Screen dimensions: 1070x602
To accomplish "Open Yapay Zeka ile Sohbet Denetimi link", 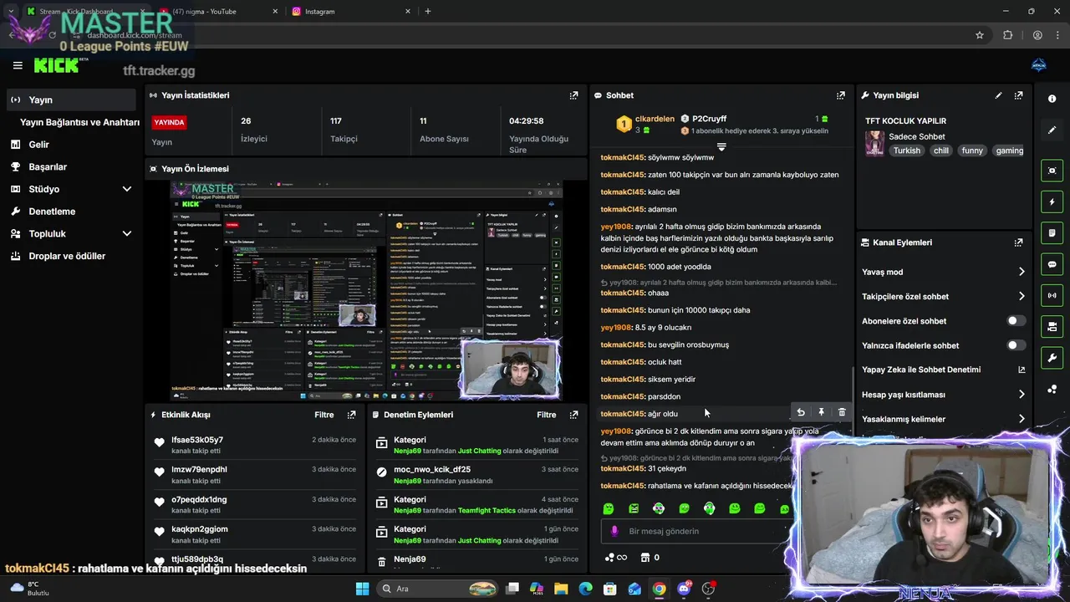I will point(943,370).
